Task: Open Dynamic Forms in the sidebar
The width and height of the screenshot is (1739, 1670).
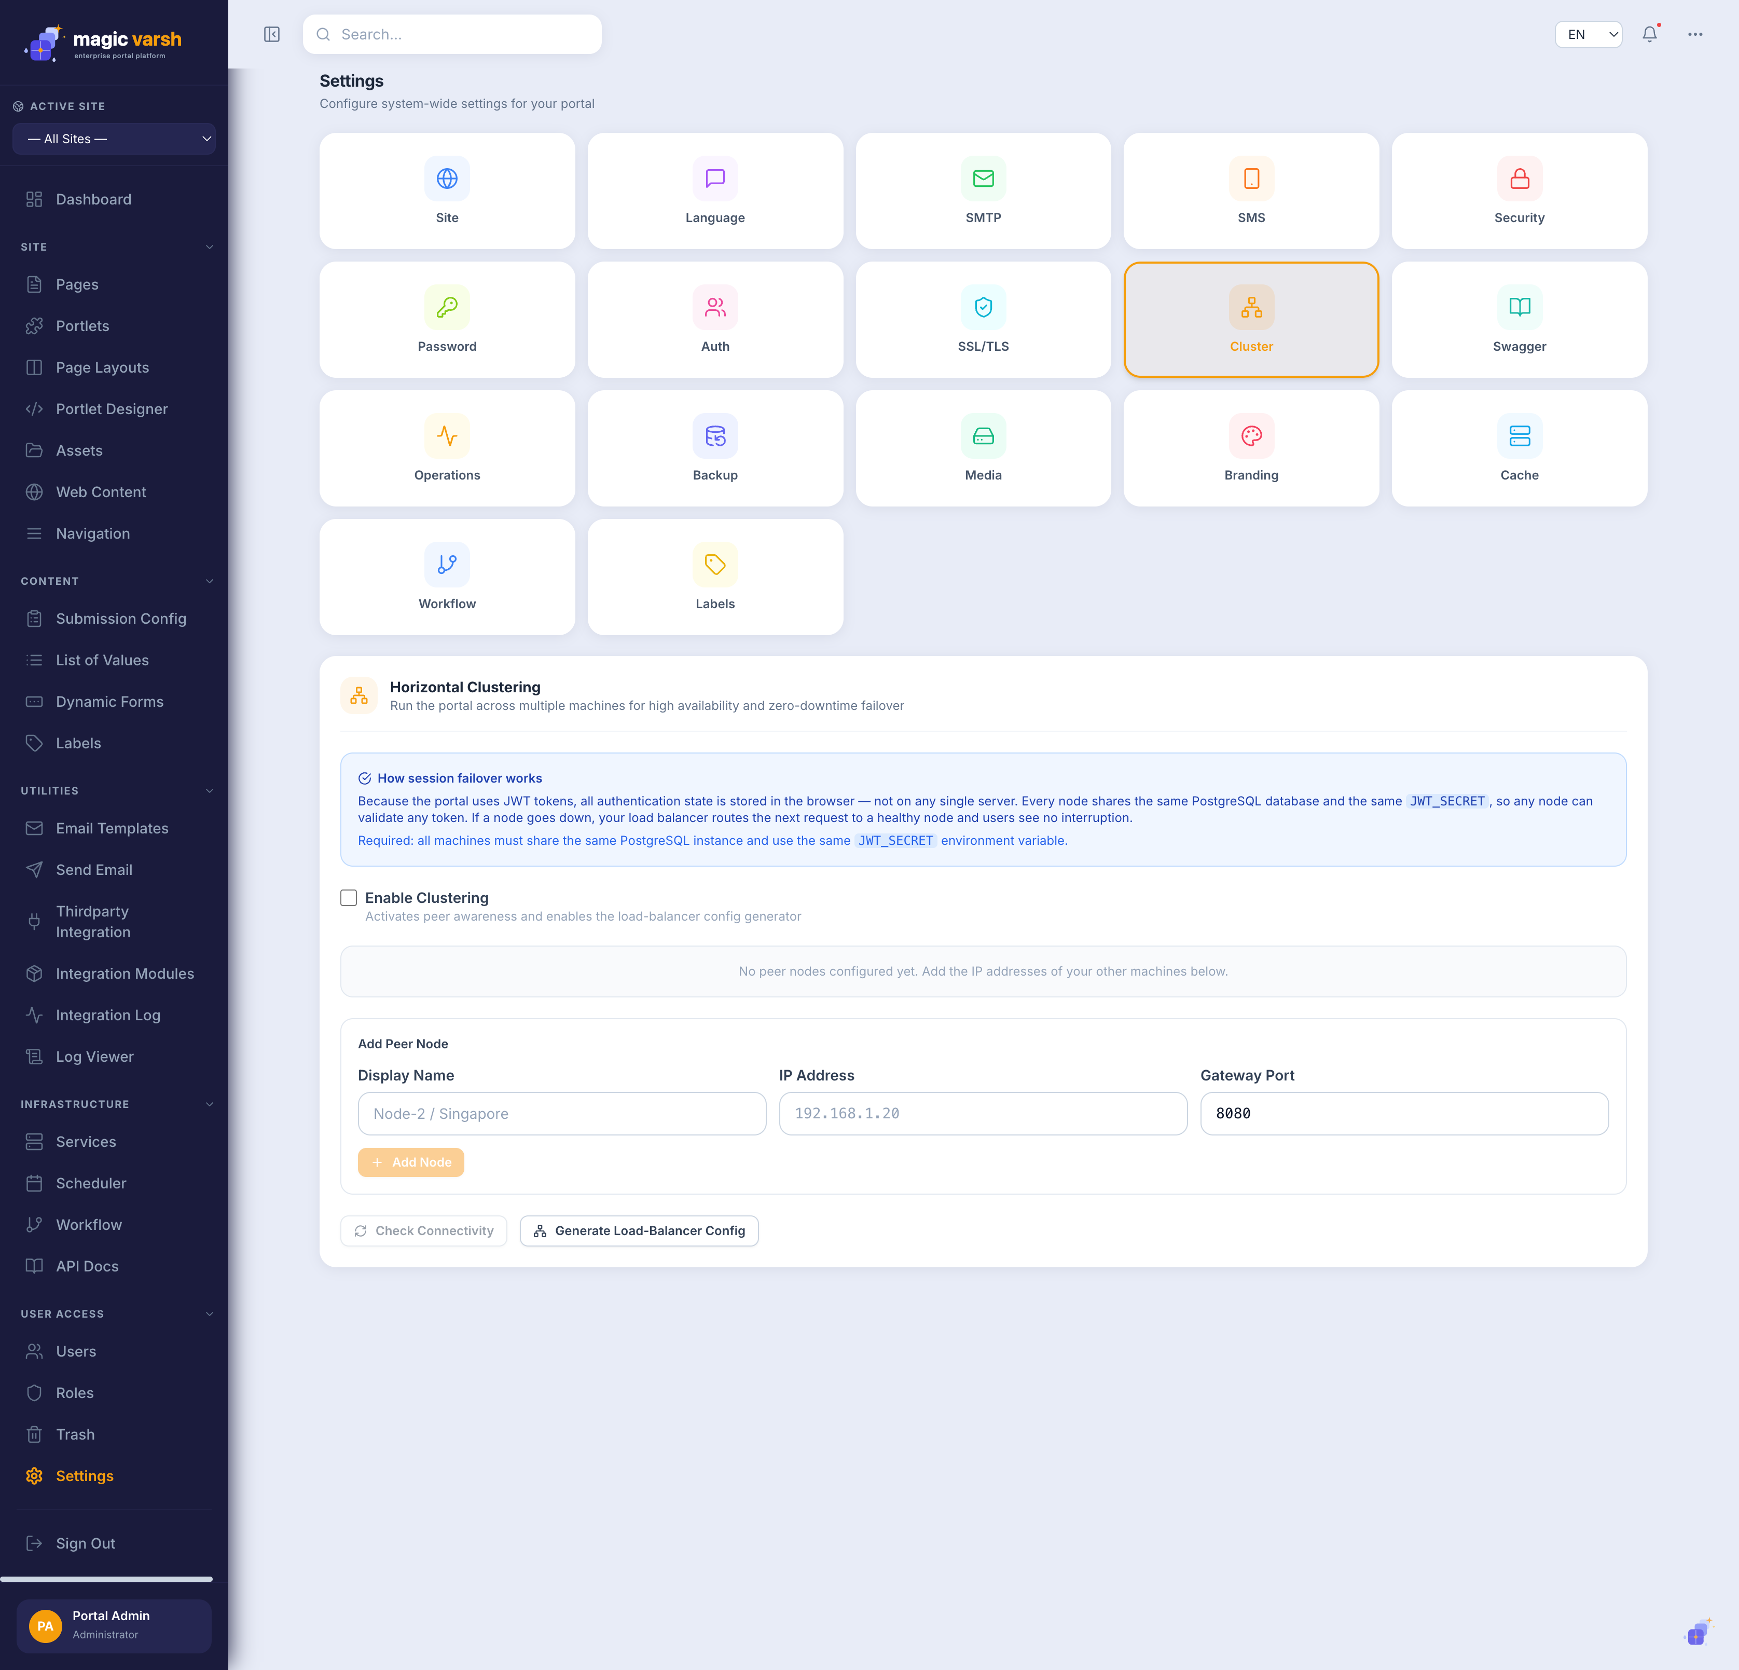Action: (114, 702)
